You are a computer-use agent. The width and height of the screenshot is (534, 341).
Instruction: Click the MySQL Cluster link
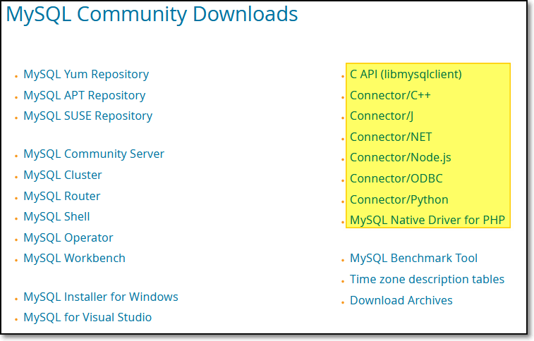coord(62,175)
